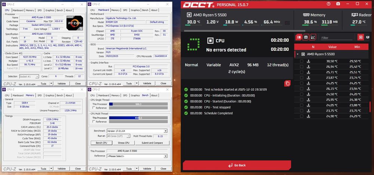Switch sensors to graph view icon
This screenshot has height=175, width=374.
[x=313, y=37]
